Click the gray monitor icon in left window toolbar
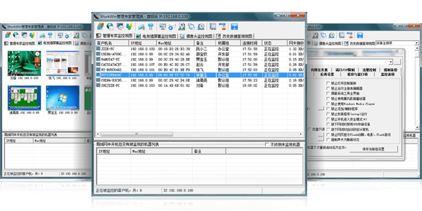The width and height of the screenshot is (422, 211). (x=61, y=35)
